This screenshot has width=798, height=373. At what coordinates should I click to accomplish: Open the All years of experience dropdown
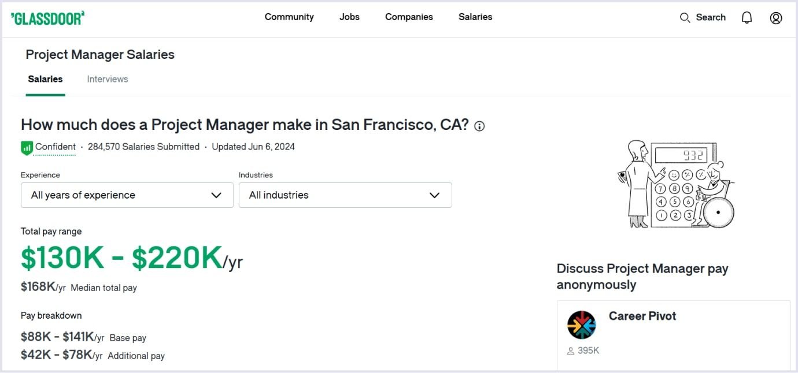(127, 195)
